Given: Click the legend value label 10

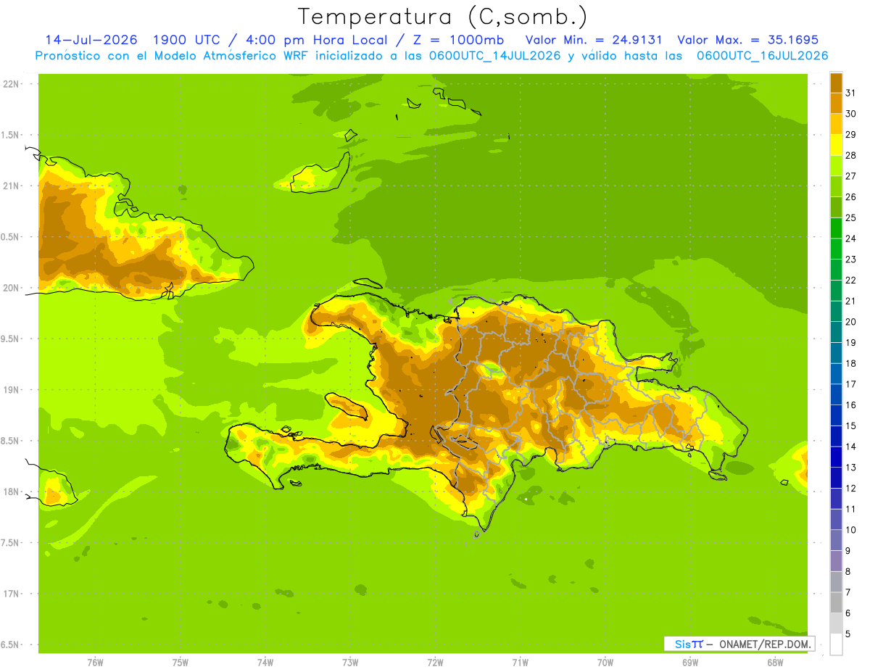Looking at the screenshot, I should click(x=850, y=530).
